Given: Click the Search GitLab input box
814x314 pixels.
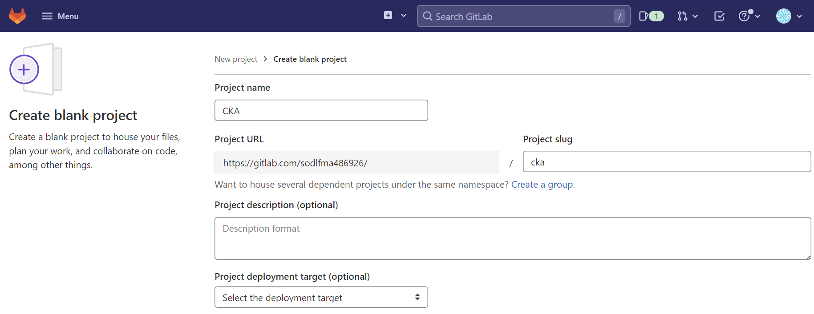Looking at the screenshot, I should 521,16.
